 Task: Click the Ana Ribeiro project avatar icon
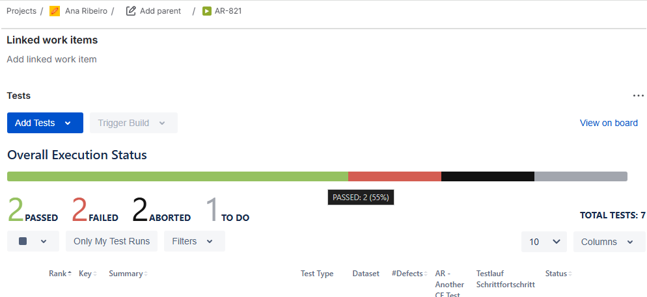pos(55,11)
